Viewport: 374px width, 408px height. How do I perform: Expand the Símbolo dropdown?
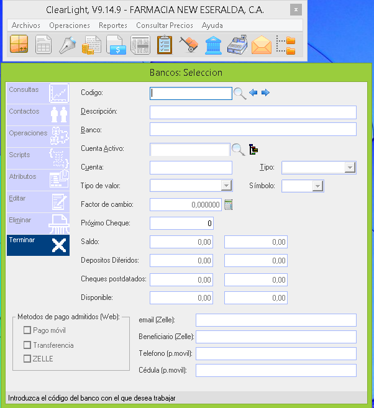(317, 186)
